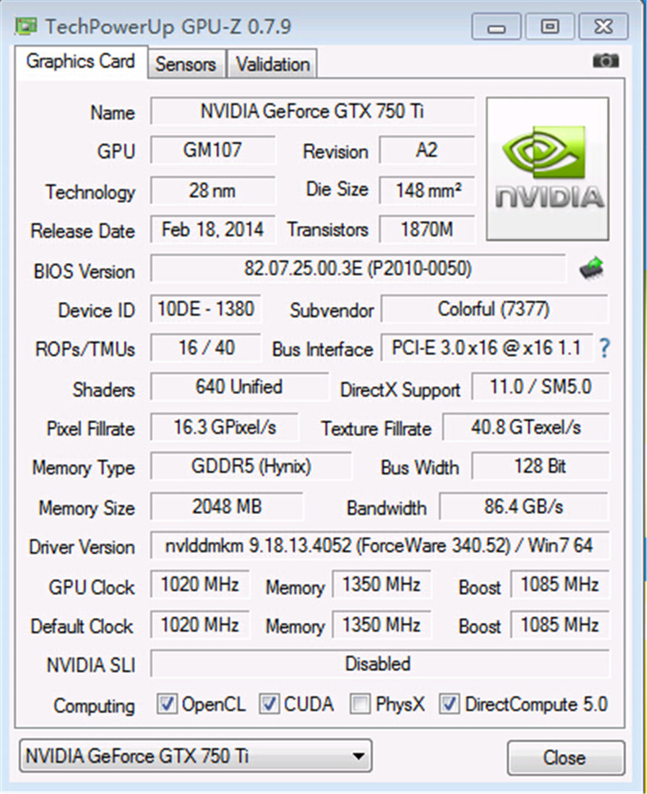Click the BIOS save chip icon
Screen dimensions: 647x794
coord(592,268)
